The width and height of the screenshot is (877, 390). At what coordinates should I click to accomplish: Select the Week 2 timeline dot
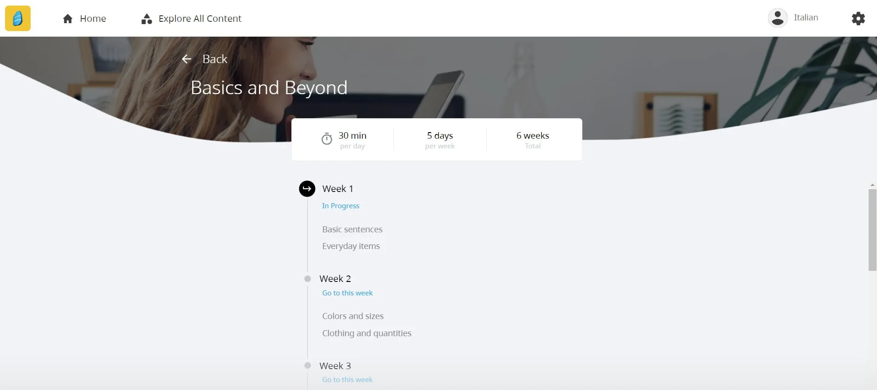click(x=308, y=279)
